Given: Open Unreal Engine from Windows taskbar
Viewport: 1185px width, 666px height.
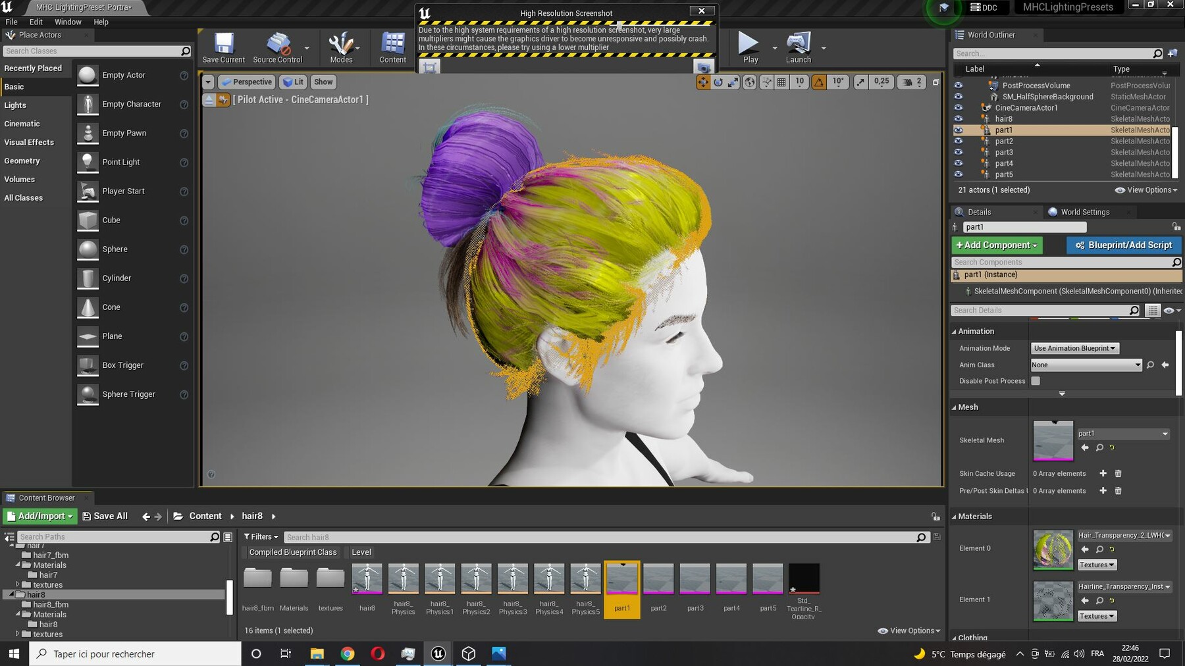Looking at the screenshot, I should pos(438,653).
